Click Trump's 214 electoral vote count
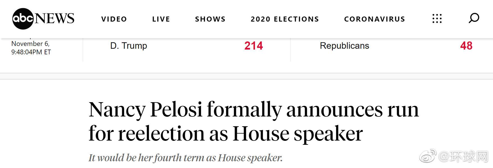493x168 pixels. [x=254, y=46]
